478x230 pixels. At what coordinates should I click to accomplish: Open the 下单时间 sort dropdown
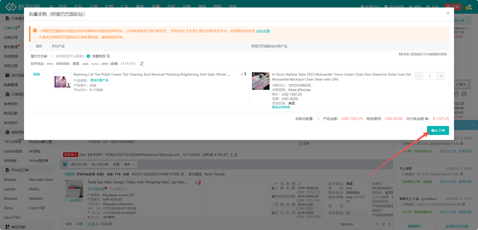tap(350, 225)
